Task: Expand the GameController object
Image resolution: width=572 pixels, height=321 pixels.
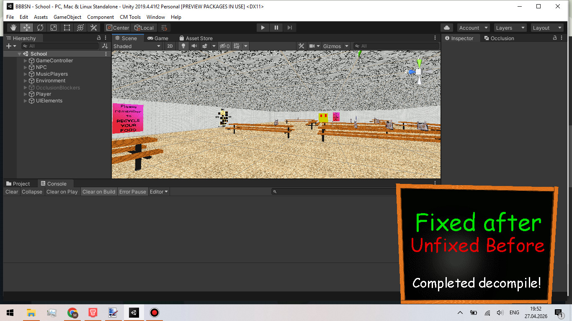Action: pos(26,61)
